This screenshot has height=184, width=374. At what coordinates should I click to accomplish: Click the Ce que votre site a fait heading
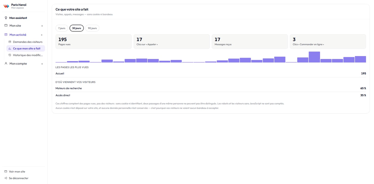coord(72,9)
